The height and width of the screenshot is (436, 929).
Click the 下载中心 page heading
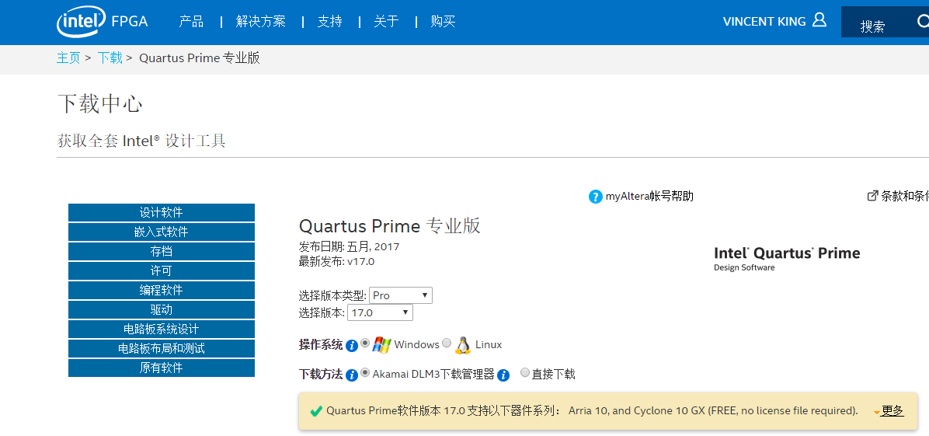point(100,103)
